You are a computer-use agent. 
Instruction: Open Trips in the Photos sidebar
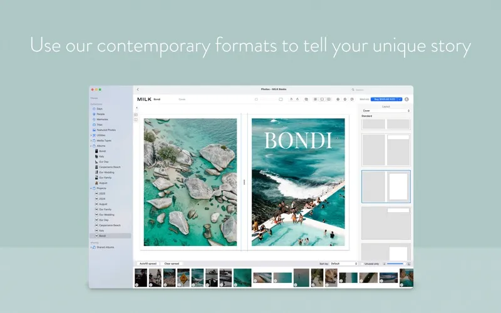[x=100, y=125]
